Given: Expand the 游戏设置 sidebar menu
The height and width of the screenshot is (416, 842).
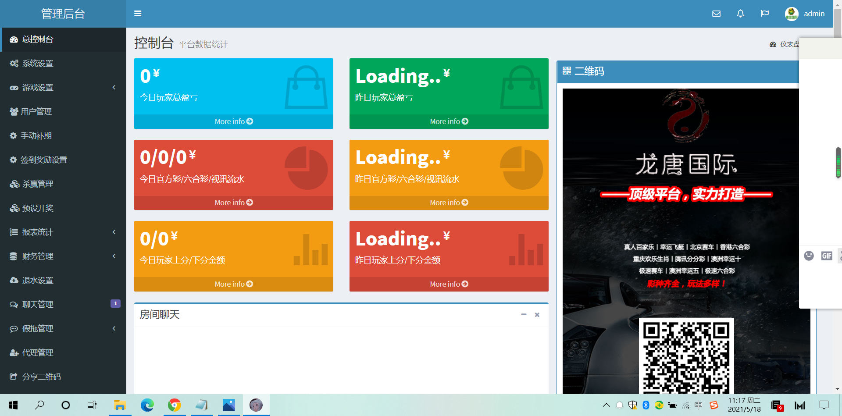Looking at the screenshot, I should click(x=63, y=88).
